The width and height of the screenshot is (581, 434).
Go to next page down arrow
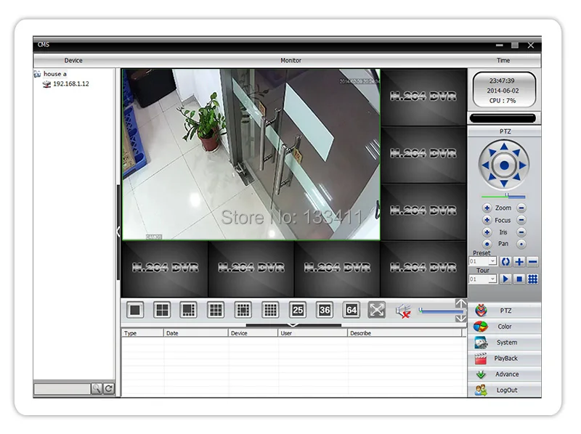tap(460, 318)
